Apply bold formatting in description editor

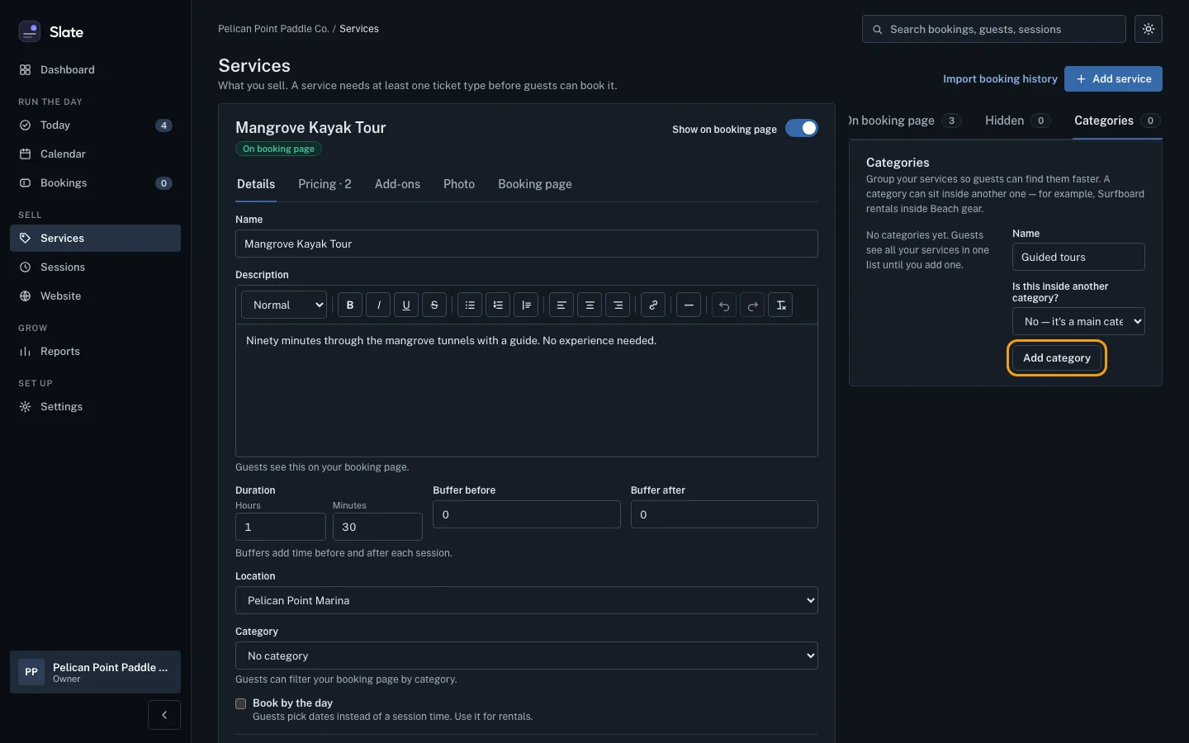pyautogui.click(x=350, y=305)
